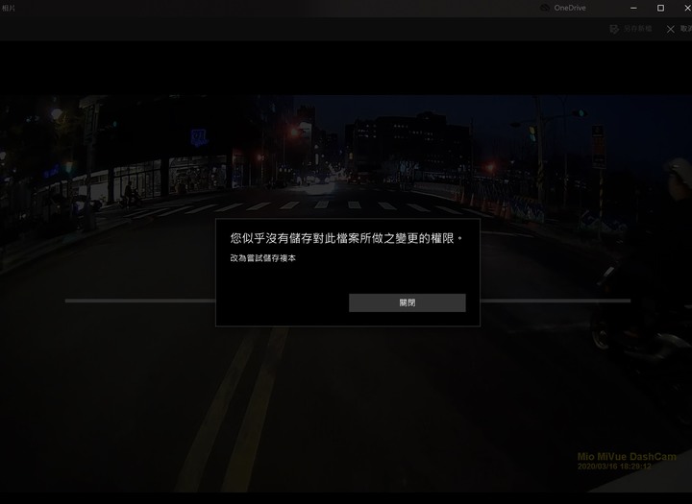Click the X cancel icon in toolbar

pyautogui.click(x=671, y=29)
